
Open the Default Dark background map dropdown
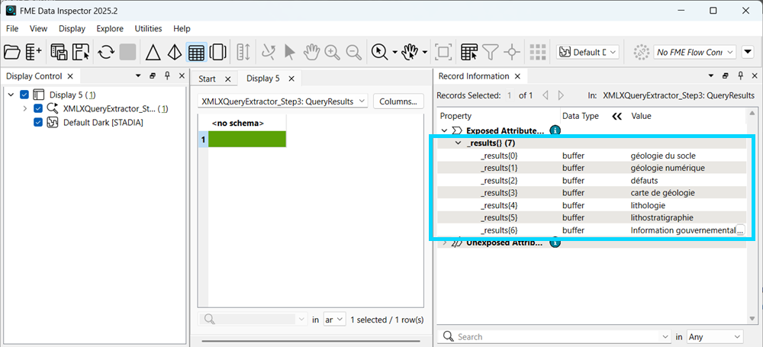click(588, 52)
